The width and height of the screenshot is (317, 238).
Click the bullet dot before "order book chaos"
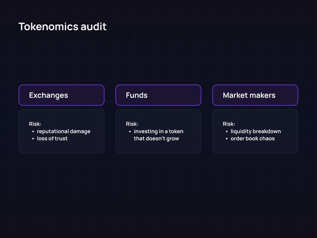coord(227,139)
